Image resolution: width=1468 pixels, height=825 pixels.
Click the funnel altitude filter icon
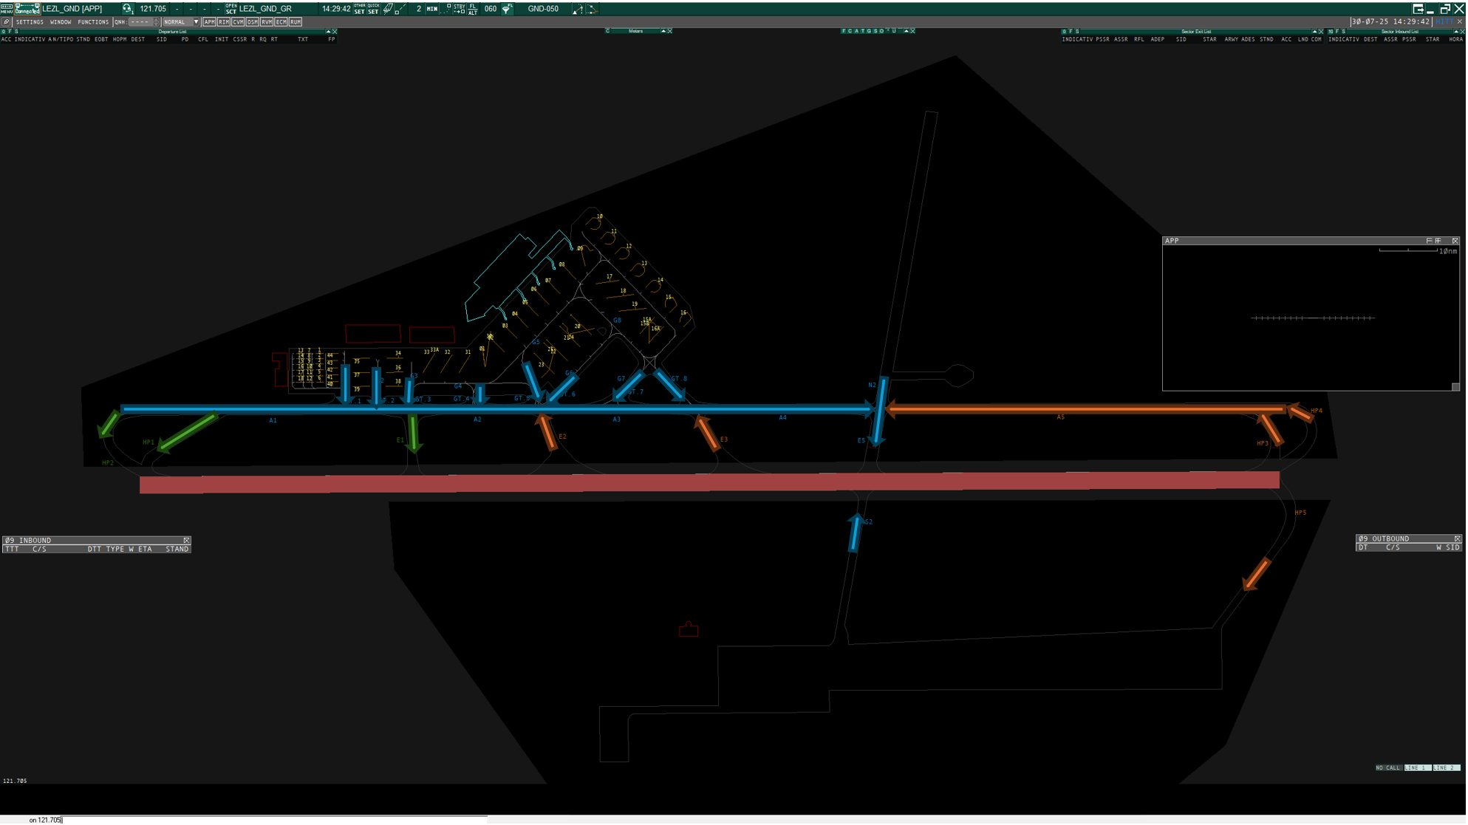507,9
